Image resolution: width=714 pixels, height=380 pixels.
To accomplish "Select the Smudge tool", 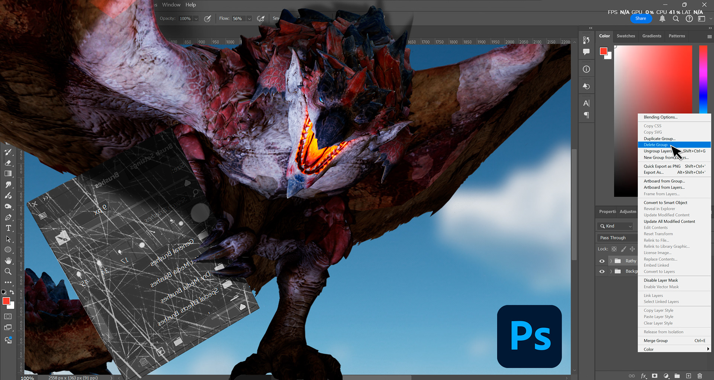I will tap(8, 185).
